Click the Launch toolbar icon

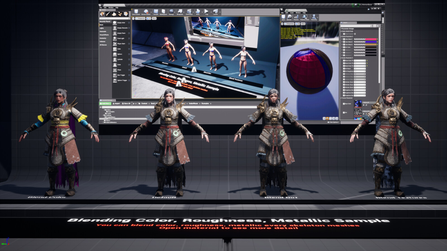pyautogui.click(x=215, y=12)
